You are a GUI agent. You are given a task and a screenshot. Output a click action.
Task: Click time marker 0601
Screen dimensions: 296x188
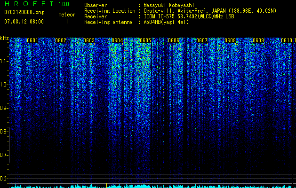32,40
